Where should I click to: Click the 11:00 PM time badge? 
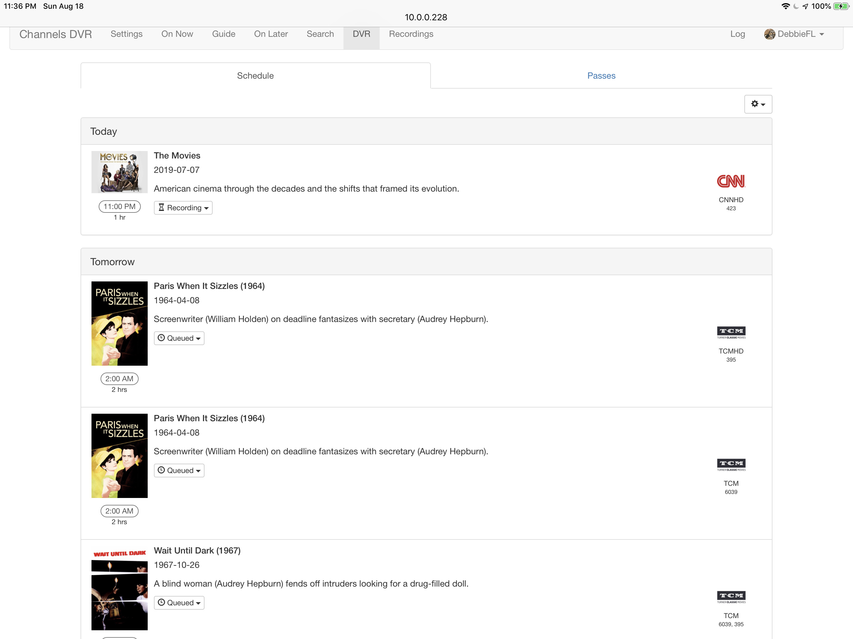(x=119, y=207)
